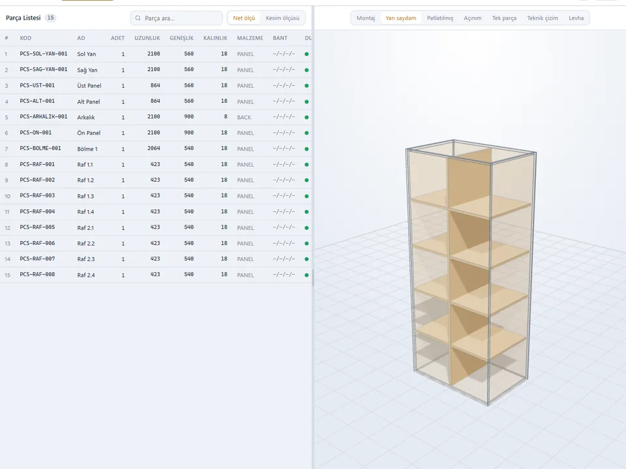Click the green status dot for Bölme 1
Viewport: 626px width, 469px height.
[x=306, y=149]
